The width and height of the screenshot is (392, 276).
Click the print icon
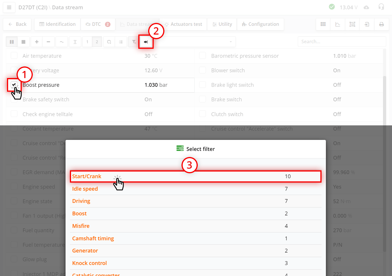[381, 24]
